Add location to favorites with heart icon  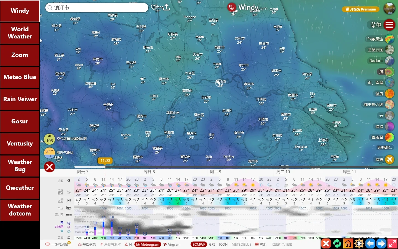click(154, 7)
